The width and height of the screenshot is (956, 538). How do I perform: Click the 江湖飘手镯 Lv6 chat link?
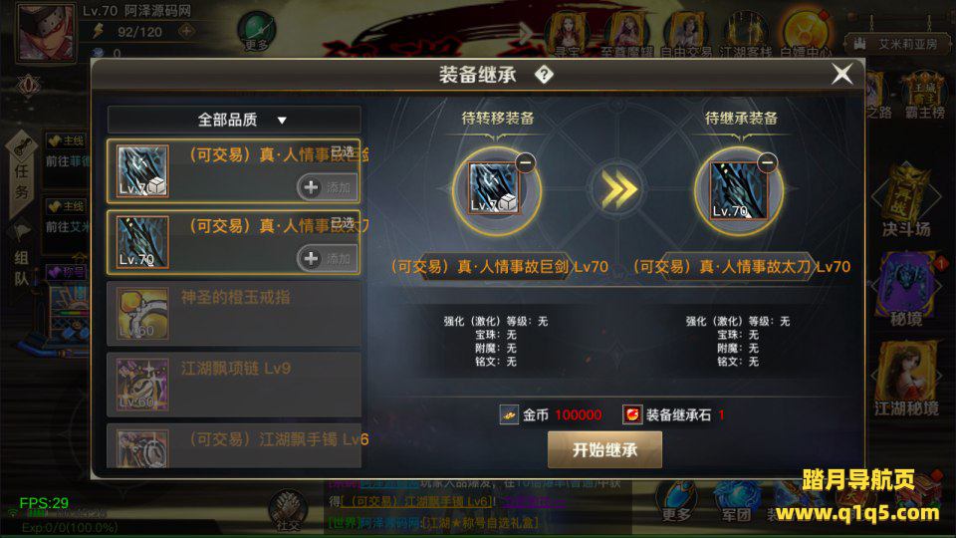click(x=419, y=501)
